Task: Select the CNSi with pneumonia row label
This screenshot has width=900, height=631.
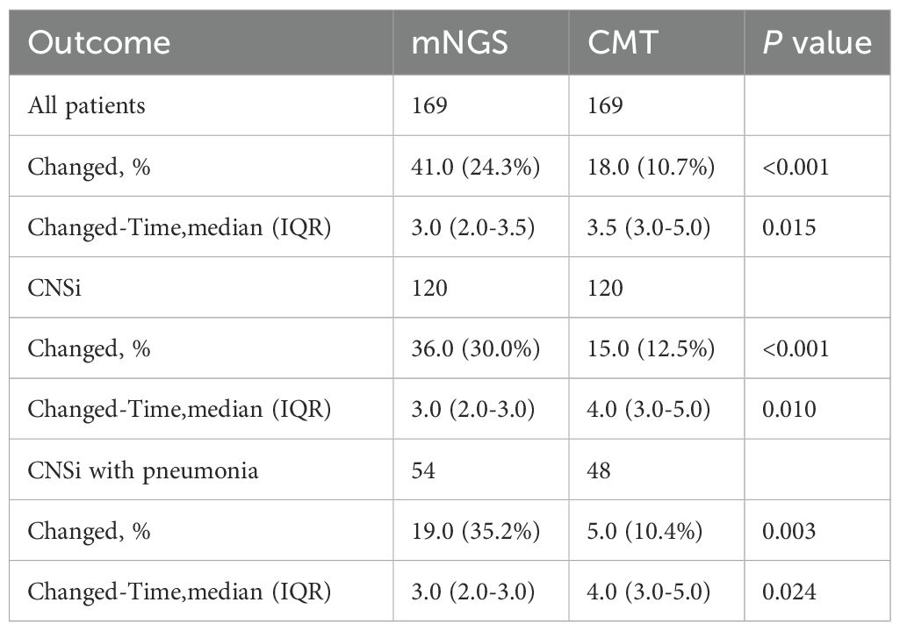Action: tap(143, 470)
